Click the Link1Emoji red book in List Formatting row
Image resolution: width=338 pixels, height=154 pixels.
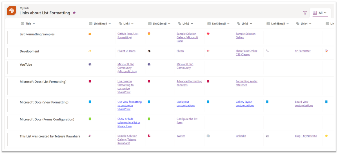tap(90, 81)
